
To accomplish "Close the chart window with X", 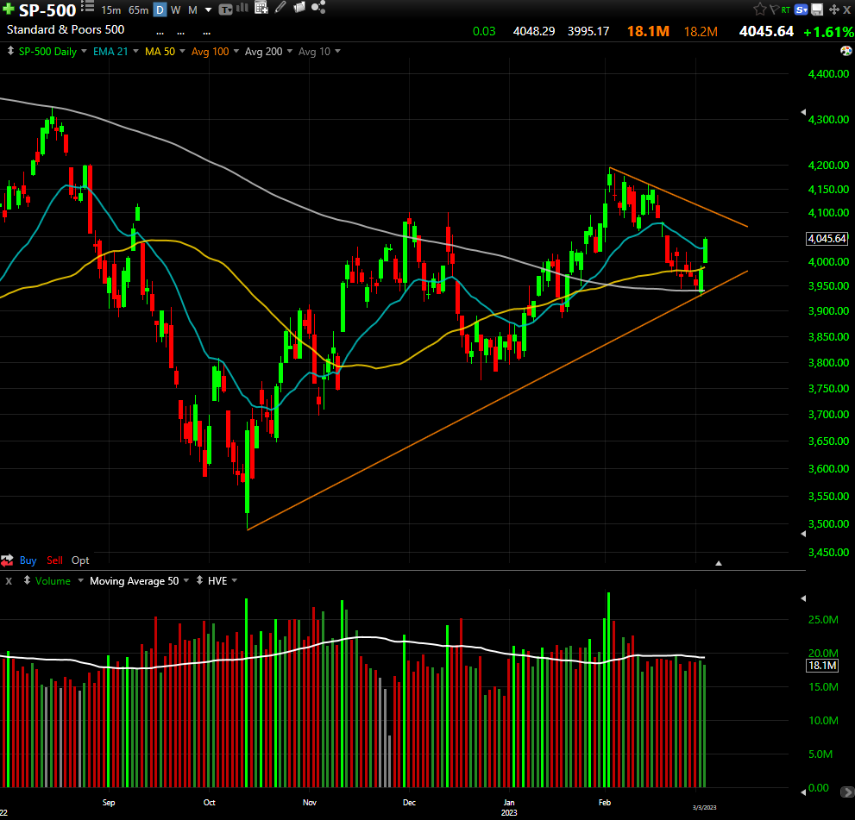I will tap(847, 9).
